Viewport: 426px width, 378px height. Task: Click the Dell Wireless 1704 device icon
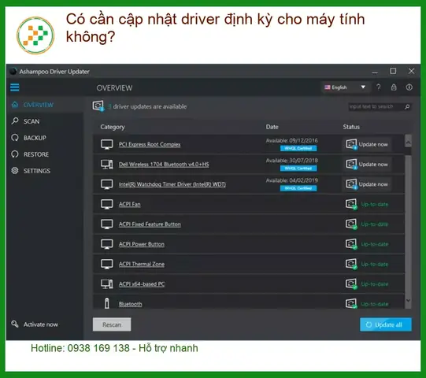(x=107, y=164)
